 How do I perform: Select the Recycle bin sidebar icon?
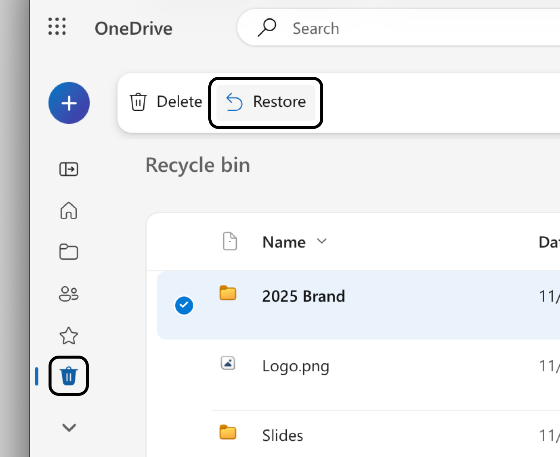69,376
